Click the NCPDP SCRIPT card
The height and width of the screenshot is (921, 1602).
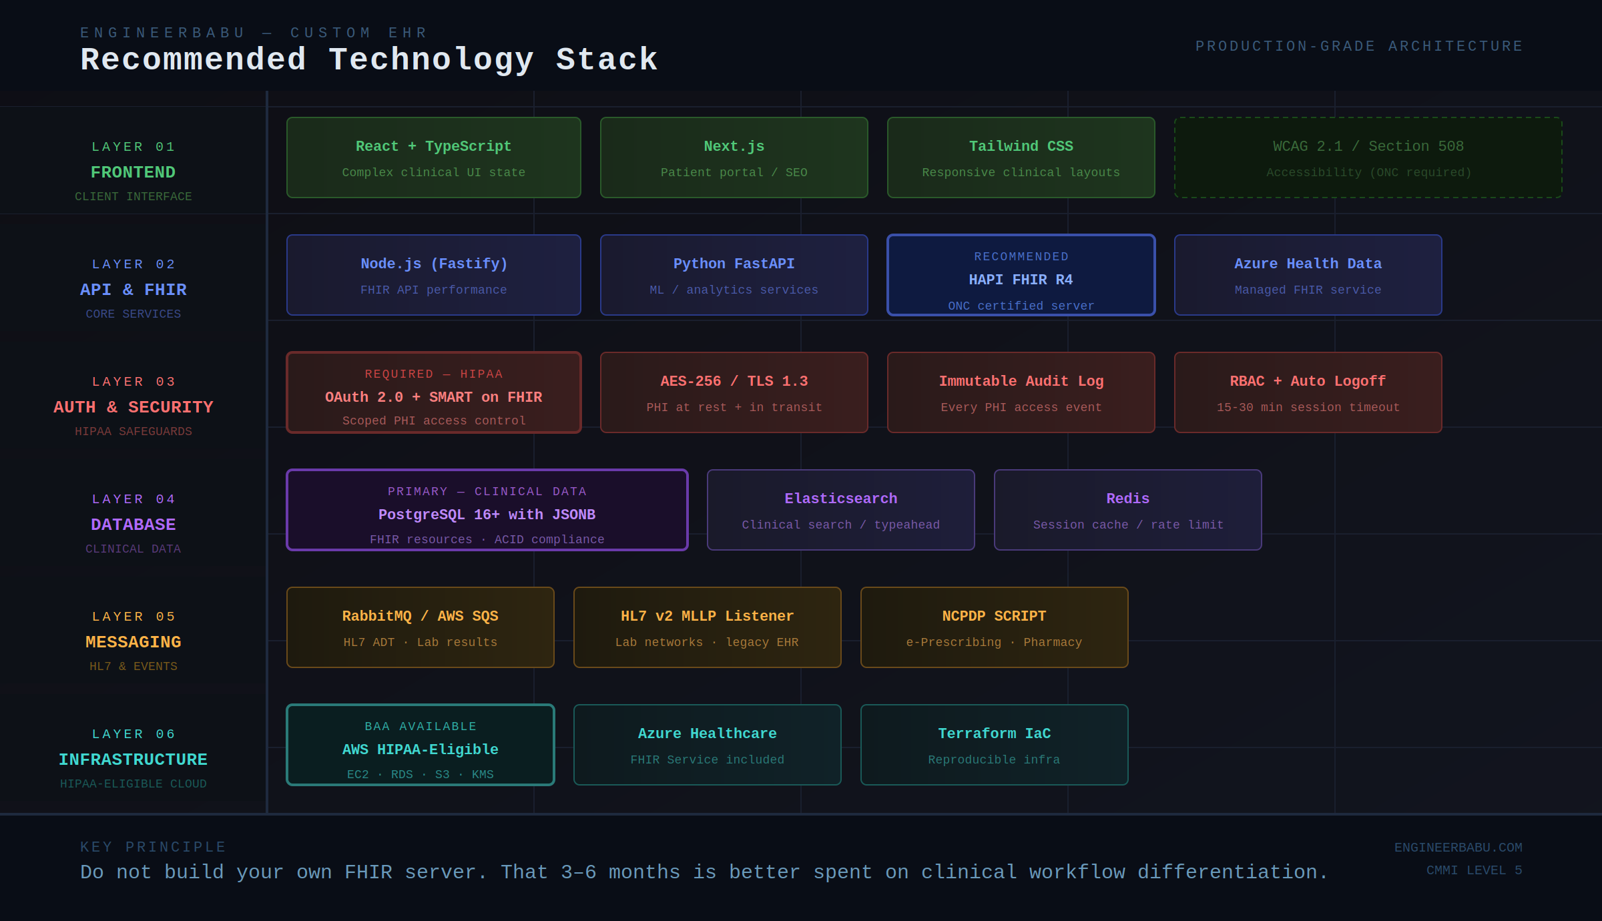(995, 627)
